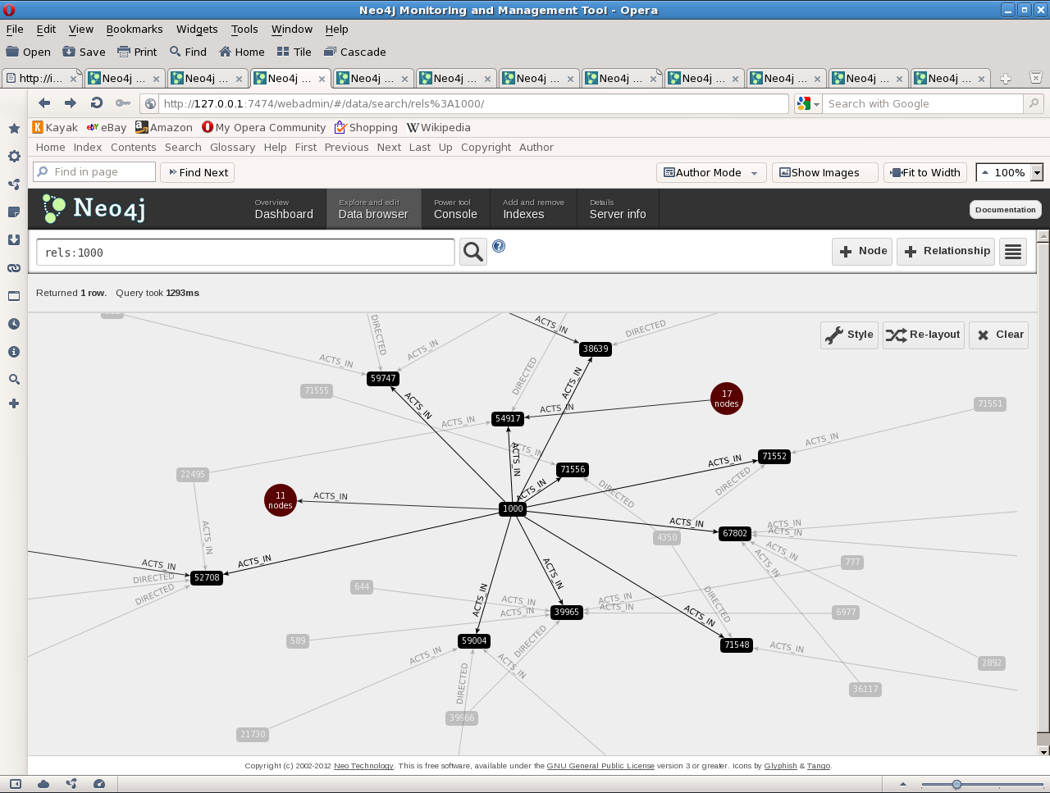Screen dimensions: 1050x793
Task: Switch to the Console tab
Action: click(456, 209)
